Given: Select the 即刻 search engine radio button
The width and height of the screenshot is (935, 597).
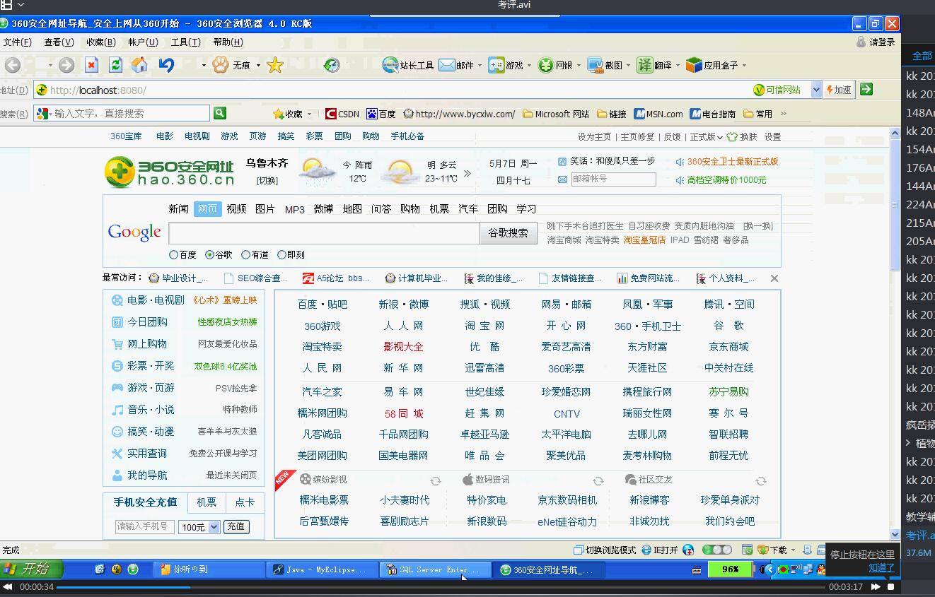Looking at the screenshot, I should click(281, 255).
